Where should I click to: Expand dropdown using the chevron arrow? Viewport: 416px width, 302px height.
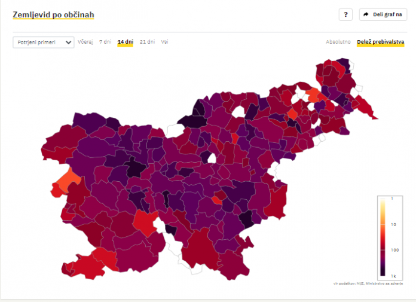[x=68, y=42]
